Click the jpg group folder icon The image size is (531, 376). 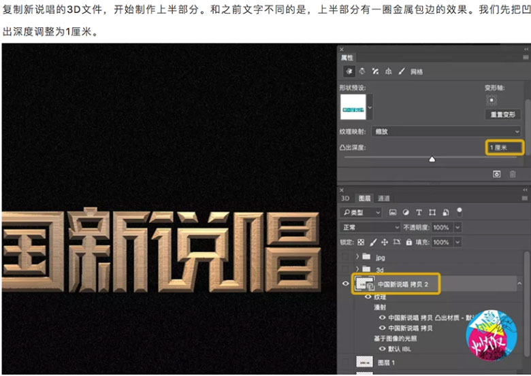pos(366,256)
